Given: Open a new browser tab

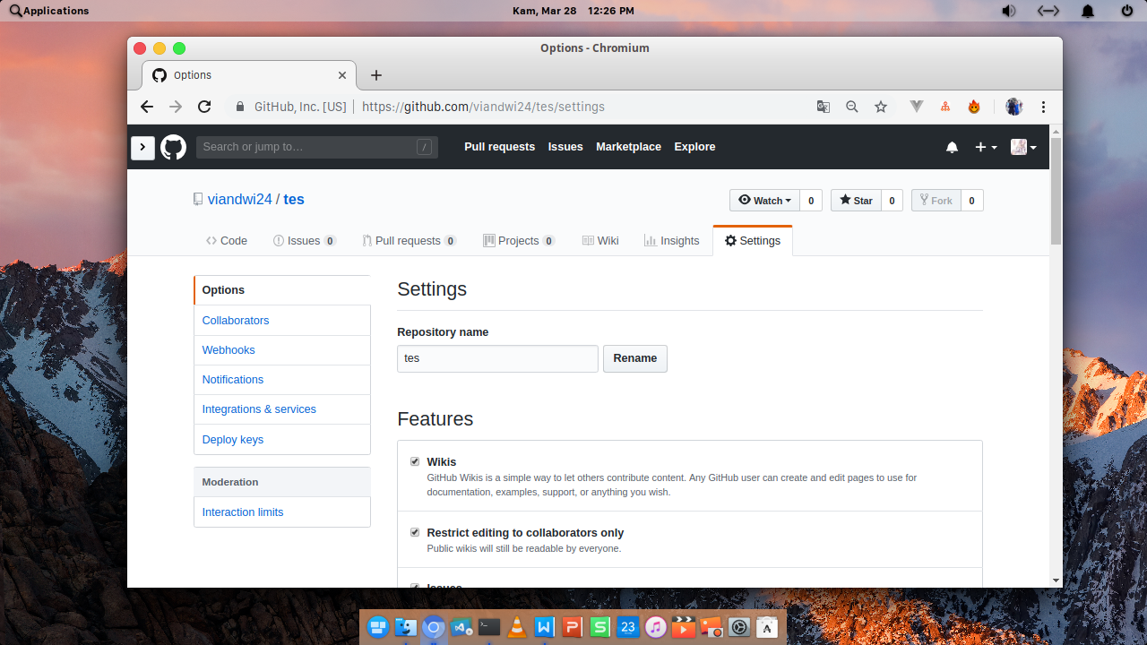Looking at the screenshot, I should pyautogui.click(x=376, y=75).
